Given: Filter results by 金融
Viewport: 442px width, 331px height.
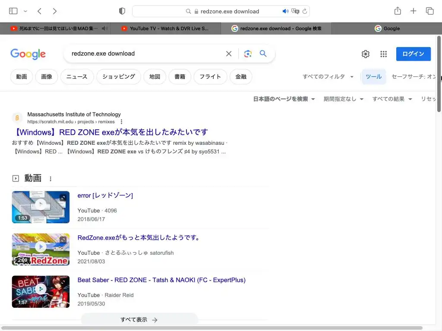Looking at the screenshot, I should [x=241, y=77].
